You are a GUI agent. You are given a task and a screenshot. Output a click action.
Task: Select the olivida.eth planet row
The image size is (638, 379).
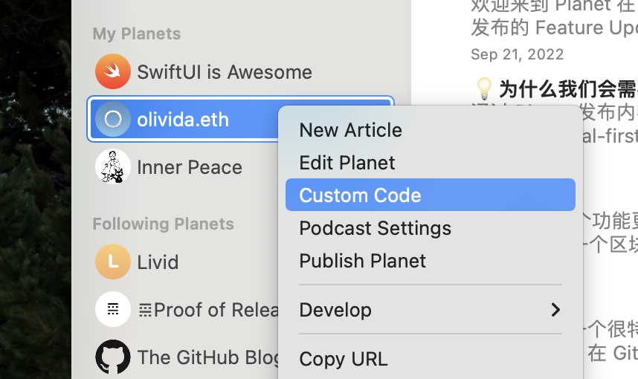(x=183, y=119)
